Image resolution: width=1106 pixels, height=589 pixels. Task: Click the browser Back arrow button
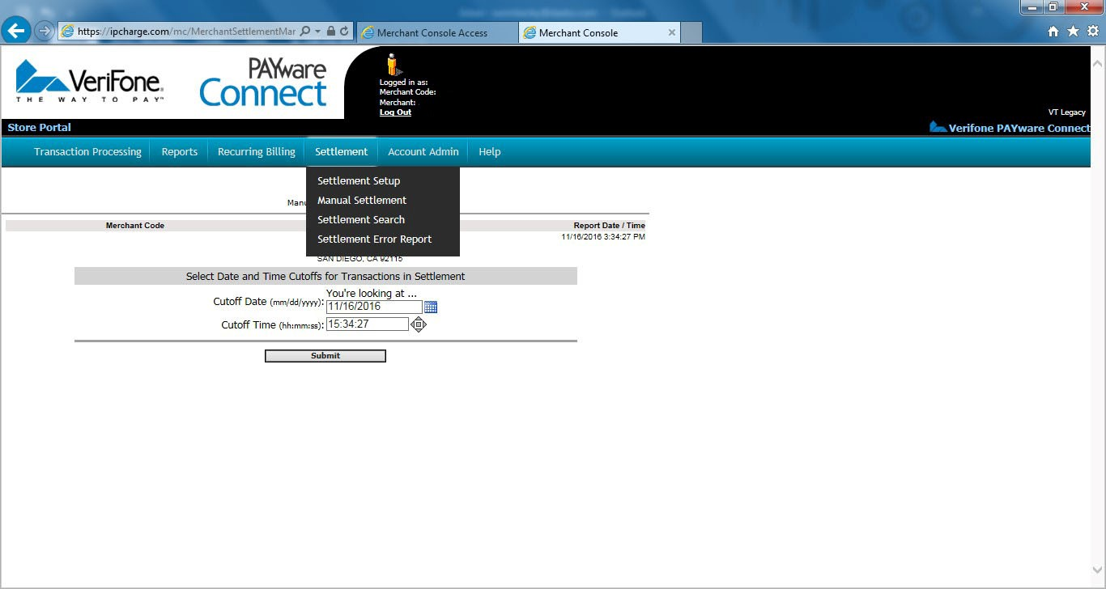click(16, 31)
